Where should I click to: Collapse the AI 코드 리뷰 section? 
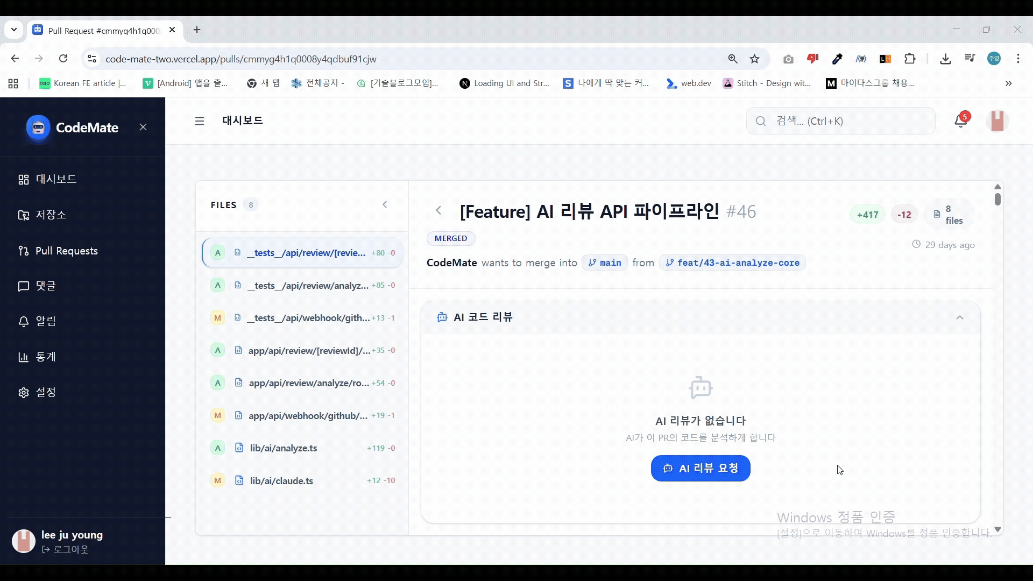(x=959, y=317)
